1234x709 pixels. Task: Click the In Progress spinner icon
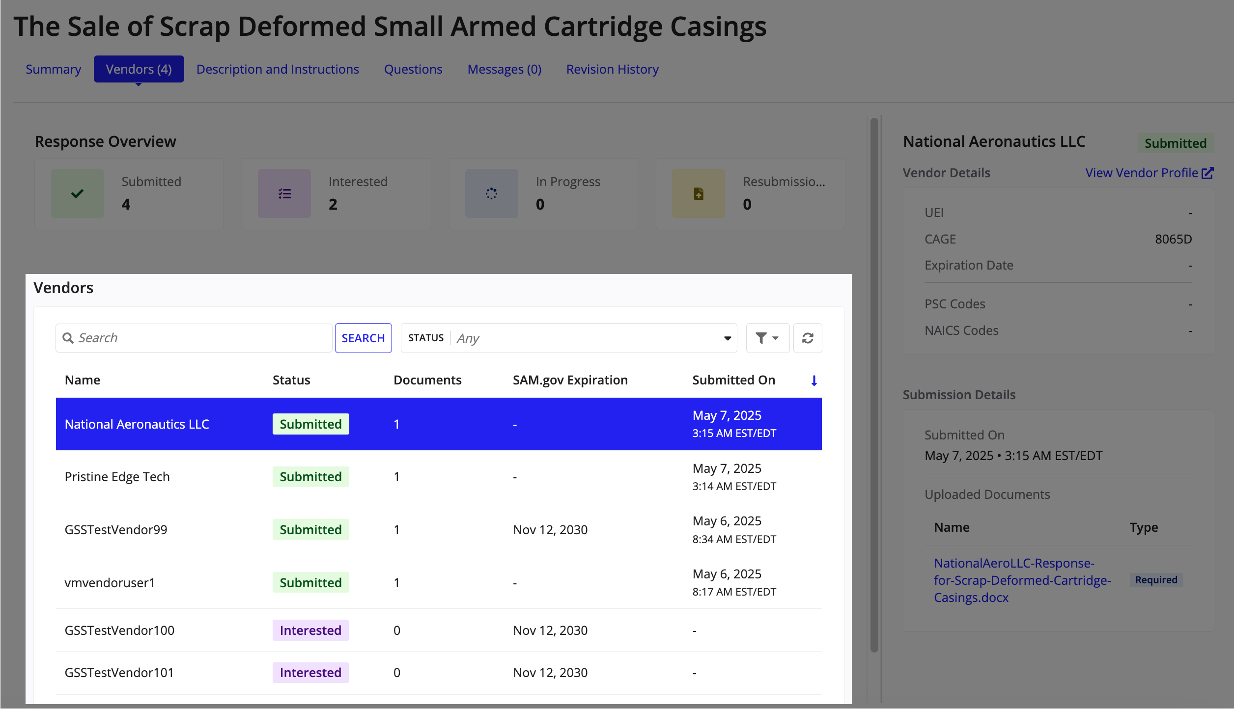tap(492, 193)
